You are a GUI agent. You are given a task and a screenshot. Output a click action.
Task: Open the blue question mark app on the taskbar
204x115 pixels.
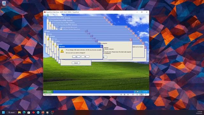[x=38, y=112]
